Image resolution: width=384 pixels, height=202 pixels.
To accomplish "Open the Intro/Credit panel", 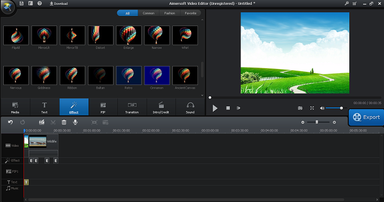I will point(161,107).
